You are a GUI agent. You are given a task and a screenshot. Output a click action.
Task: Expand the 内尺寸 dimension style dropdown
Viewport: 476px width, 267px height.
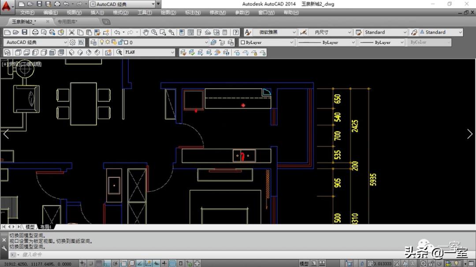(350, 32)
